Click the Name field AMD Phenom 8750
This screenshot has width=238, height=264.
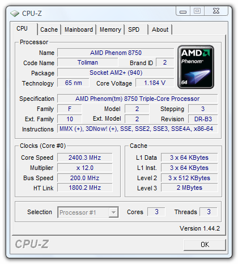(116, 53)
